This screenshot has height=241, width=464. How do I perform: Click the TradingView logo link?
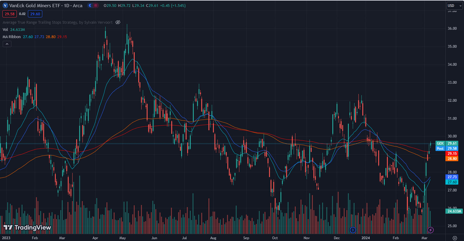(27, 227)
